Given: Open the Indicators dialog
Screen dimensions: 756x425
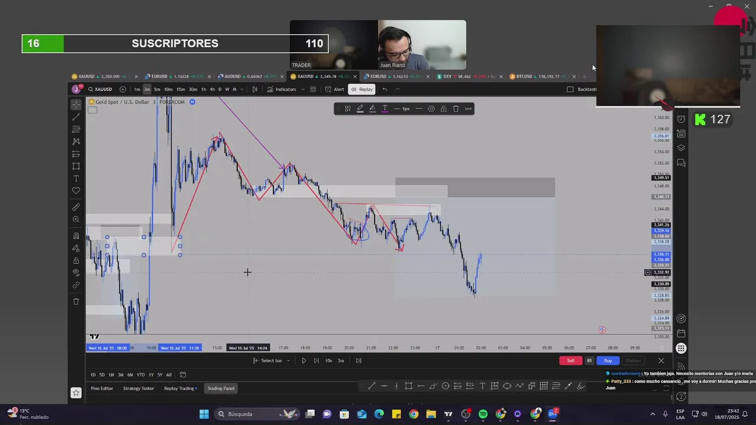Looking at the screenshot, I should [281, 89].
